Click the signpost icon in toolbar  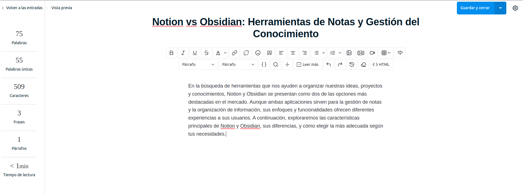(400, 53)
